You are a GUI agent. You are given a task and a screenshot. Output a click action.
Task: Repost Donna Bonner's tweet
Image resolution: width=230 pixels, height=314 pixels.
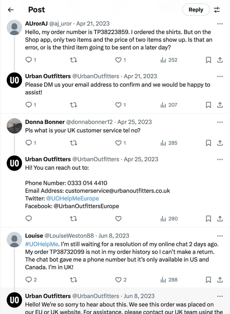pyautogui.click(x=74, y=143)
